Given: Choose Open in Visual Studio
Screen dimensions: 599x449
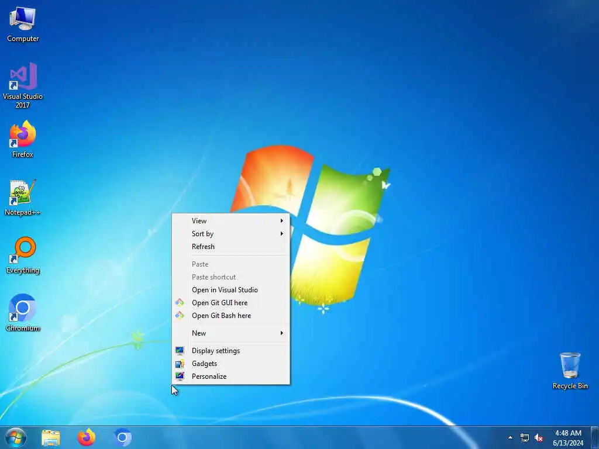Looking at the screenshot, I should [x=230, y=290].
